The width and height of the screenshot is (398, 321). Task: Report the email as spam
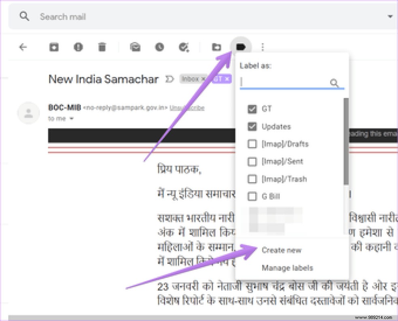pos(78,47)
